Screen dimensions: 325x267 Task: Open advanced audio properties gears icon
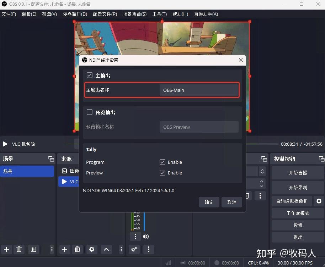134,250
